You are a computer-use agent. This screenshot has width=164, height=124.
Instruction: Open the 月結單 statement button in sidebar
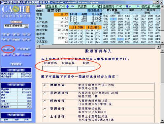click(24, 49)
